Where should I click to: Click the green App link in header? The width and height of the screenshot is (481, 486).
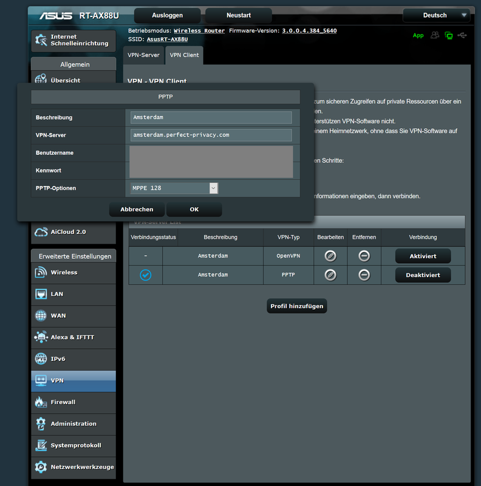(x=418, y=35)
